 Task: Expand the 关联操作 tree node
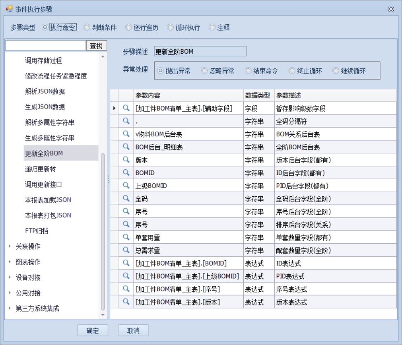click(x=10, y=246)
